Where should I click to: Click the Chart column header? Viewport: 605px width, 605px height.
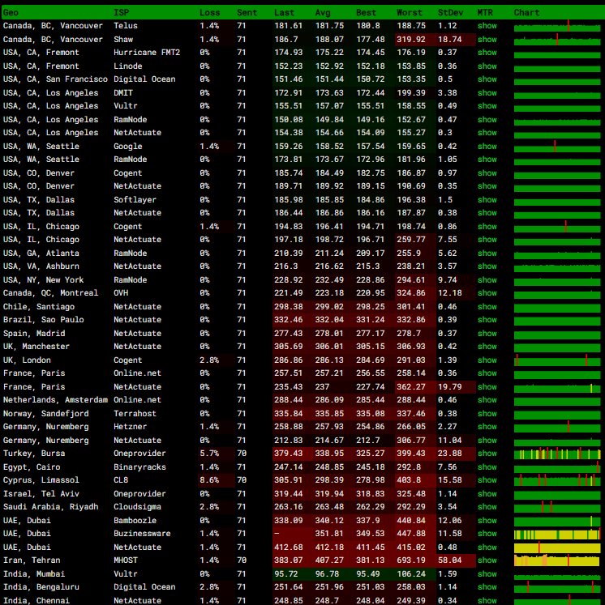coord(526,12)
